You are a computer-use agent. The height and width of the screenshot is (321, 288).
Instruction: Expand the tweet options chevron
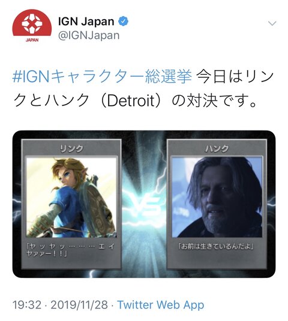click(272, 23)
